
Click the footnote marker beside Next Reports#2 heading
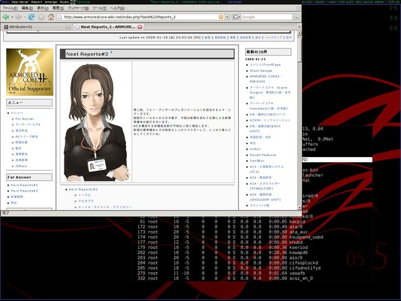click(111, 52)
